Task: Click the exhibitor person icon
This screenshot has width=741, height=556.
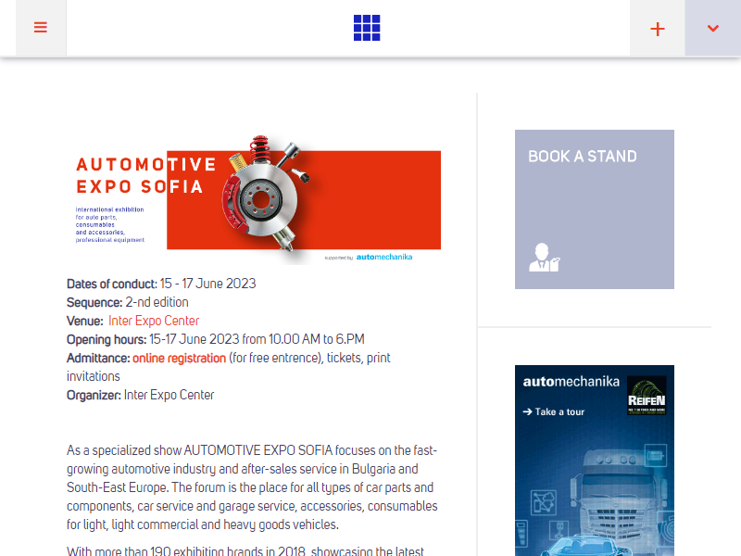Action: tap(544, 258)
